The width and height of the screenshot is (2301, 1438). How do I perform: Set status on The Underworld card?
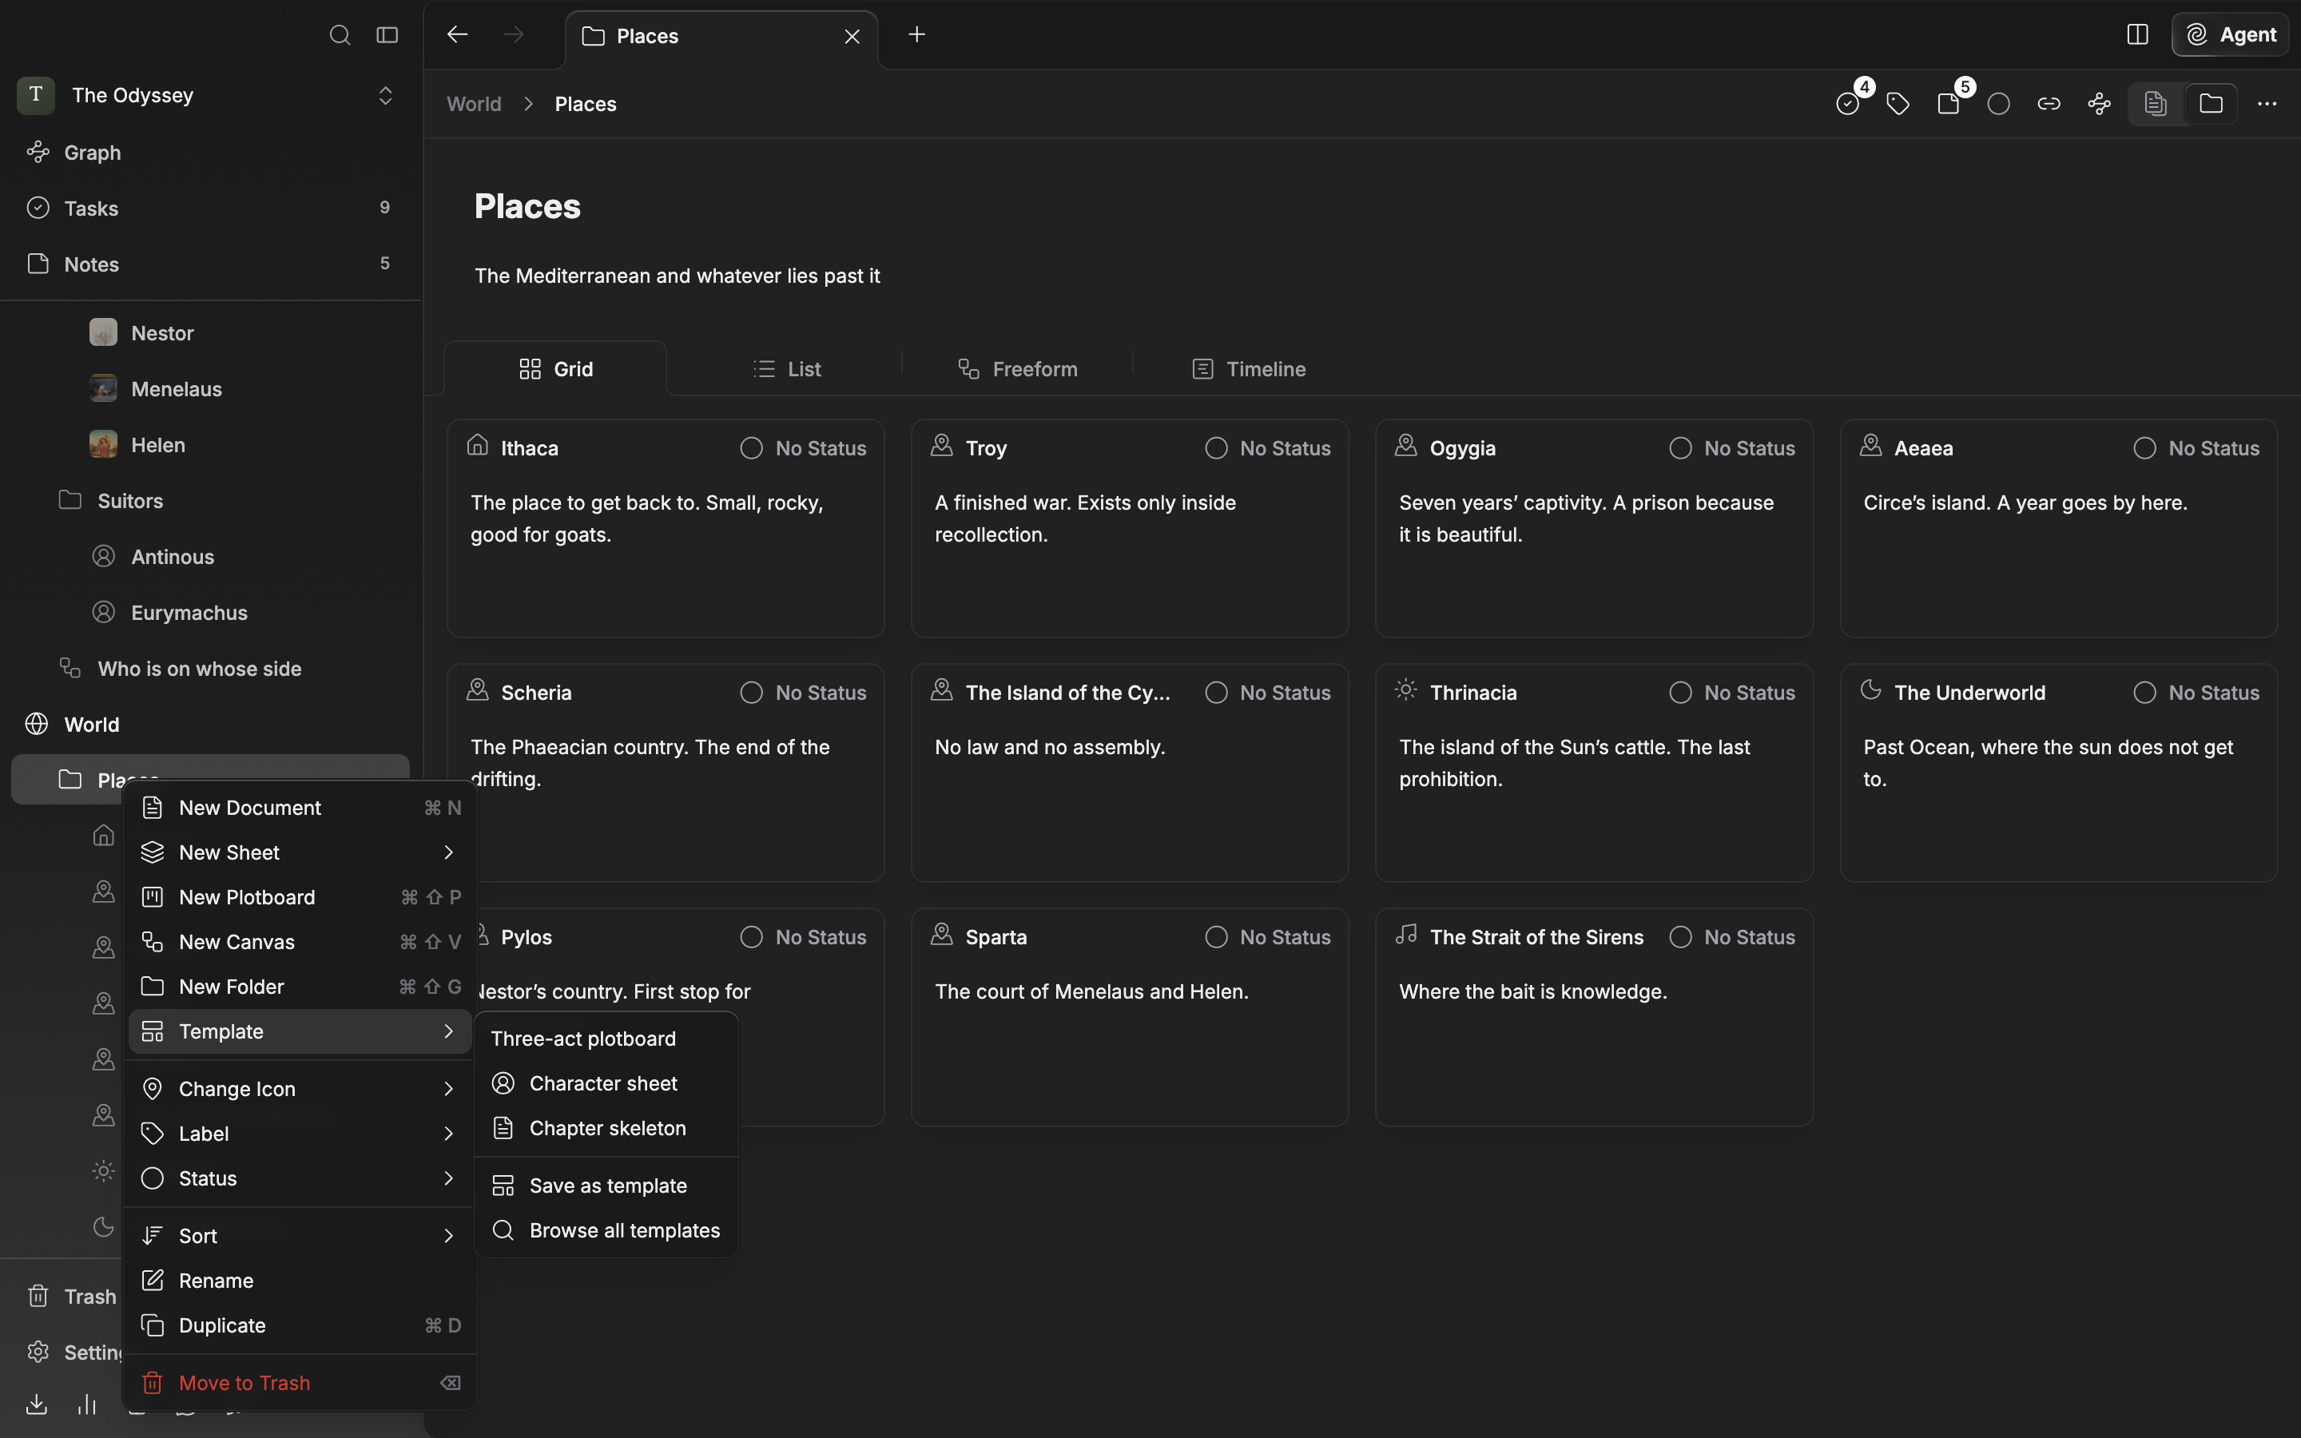2196,693
